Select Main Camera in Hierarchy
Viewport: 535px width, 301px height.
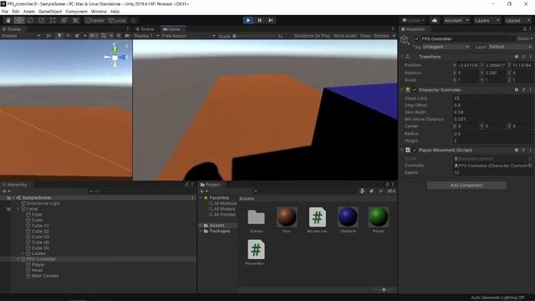click(x=45, y=276)
